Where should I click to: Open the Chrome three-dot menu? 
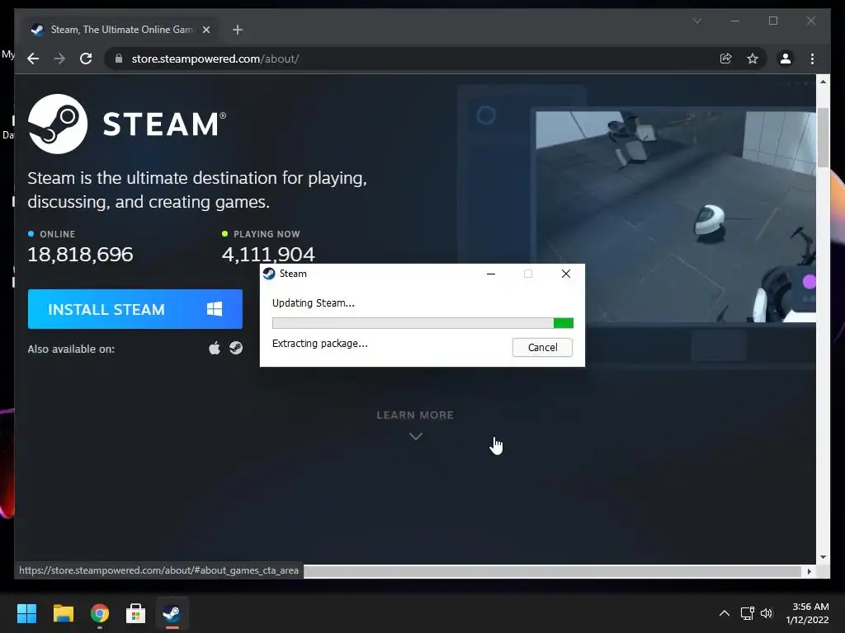[812, 59]
